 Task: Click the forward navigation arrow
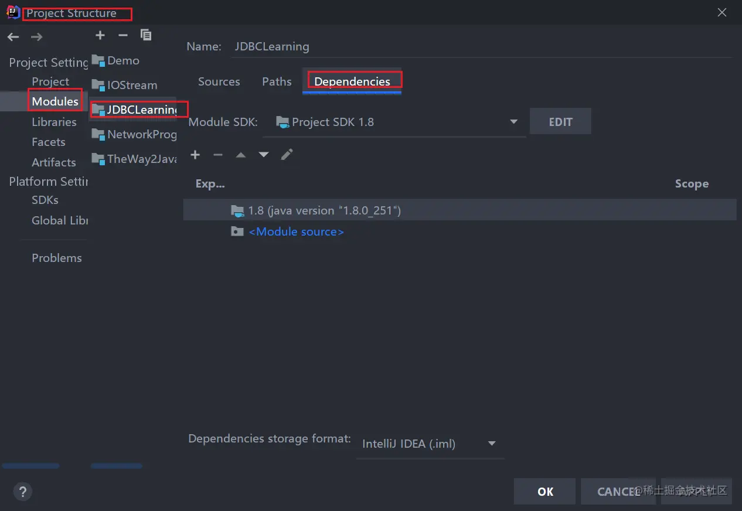pos(36,37)
